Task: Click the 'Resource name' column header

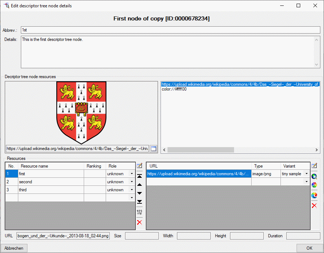Action: [x=51, y=166]
